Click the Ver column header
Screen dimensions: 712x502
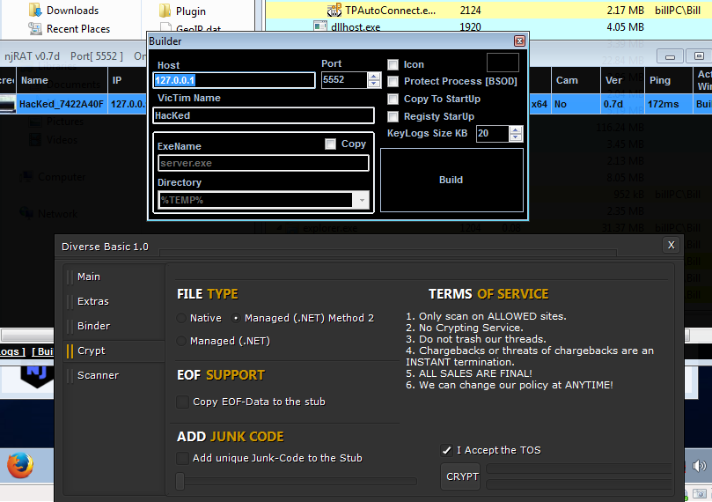(x=622, y=80)
